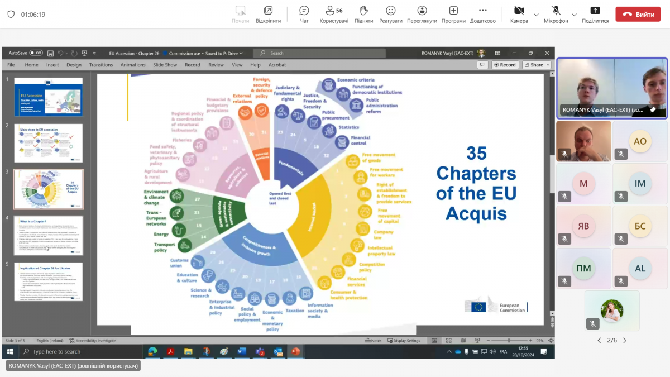The image size is (670, 377).
Task: Share your screen with Поділитися
Action: (x=595, y=14)
